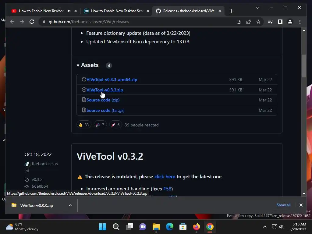
Task: Switch to YouTube How to Enable New Taskbar tab
Action: (x=41, y=11)
